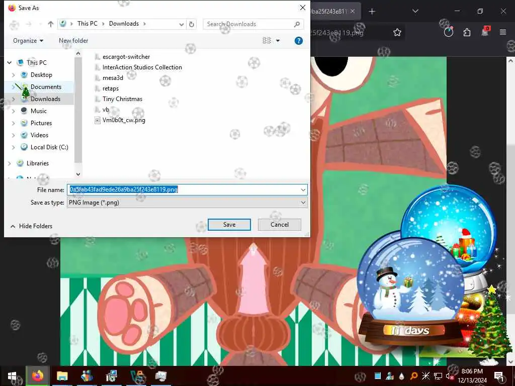
Task: Click the network tray icon
Action: [x=438, y=376]
